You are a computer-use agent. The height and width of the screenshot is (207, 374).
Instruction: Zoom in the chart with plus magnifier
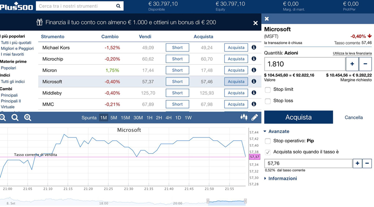28,117
